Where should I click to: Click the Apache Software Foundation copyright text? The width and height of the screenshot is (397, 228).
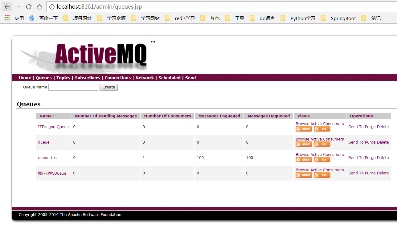pos(71,215)
